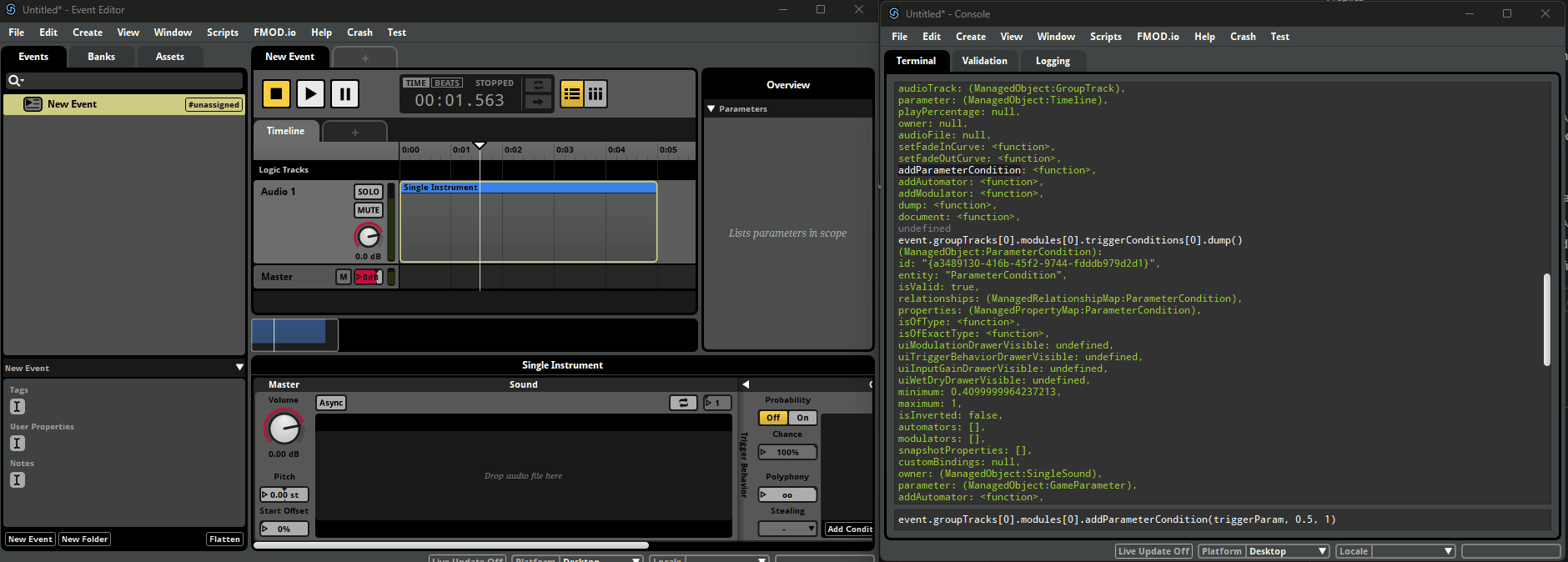Click the Audio 1 volume knob
Viewport: 1568px width, 562px height.
368,237
